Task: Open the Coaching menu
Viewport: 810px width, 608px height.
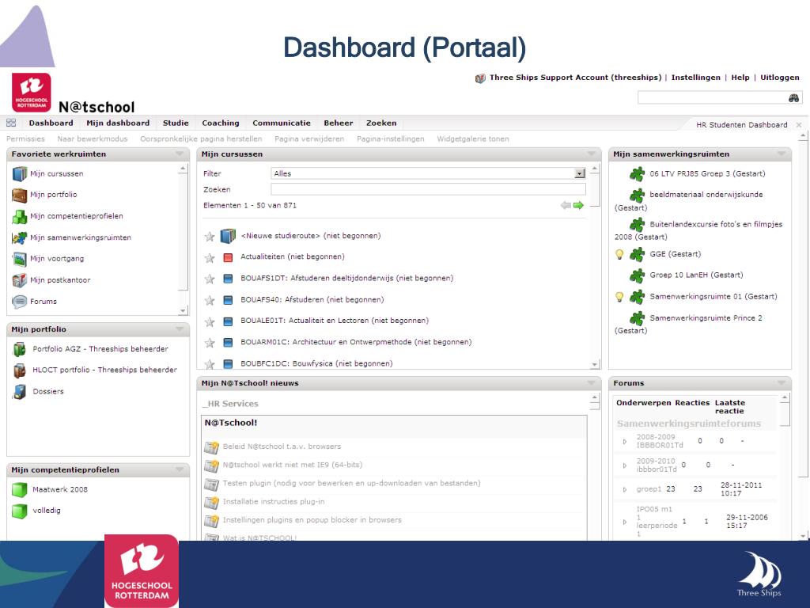Action: point(221,123)
